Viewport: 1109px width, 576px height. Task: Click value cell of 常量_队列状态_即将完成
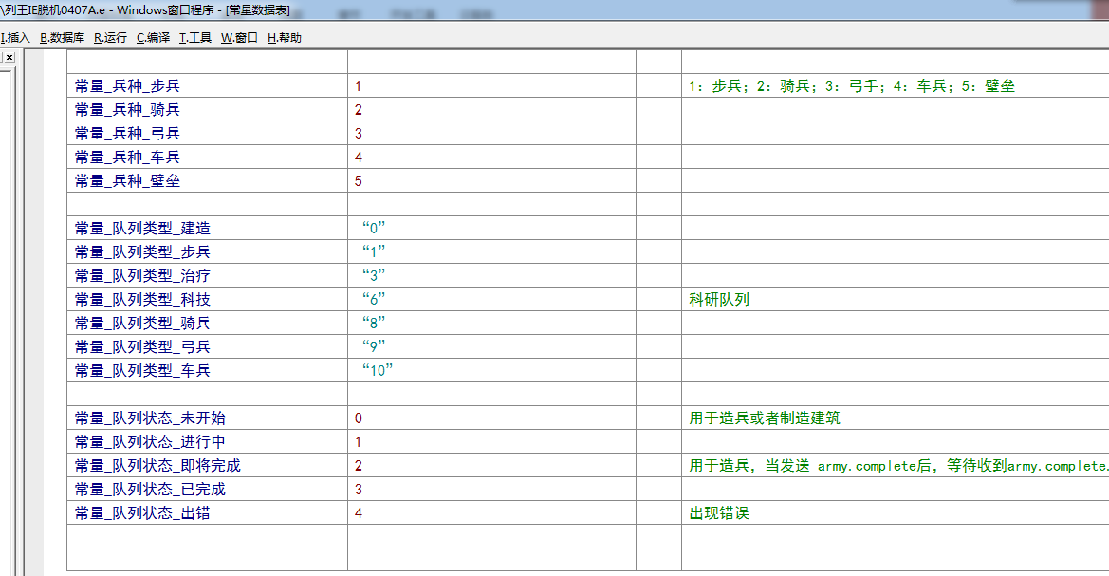coord(359,466)
